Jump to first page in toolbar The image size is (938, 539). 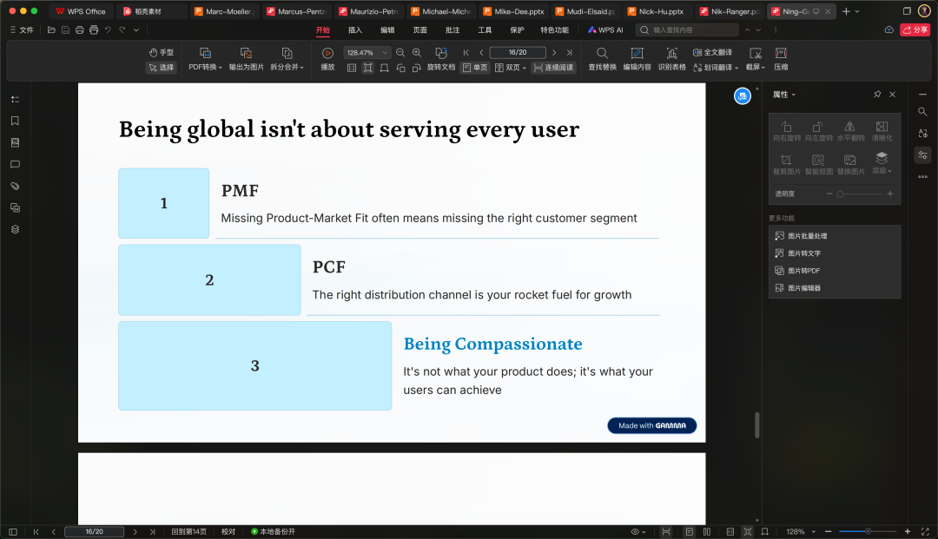point(466,53)
